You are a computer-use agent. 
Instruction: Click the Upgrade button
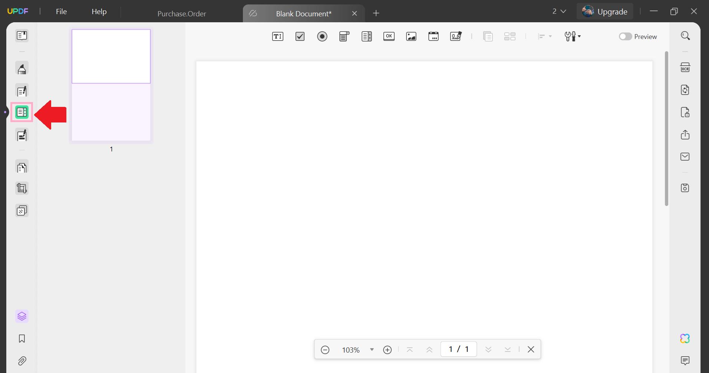tap(605, 12)
